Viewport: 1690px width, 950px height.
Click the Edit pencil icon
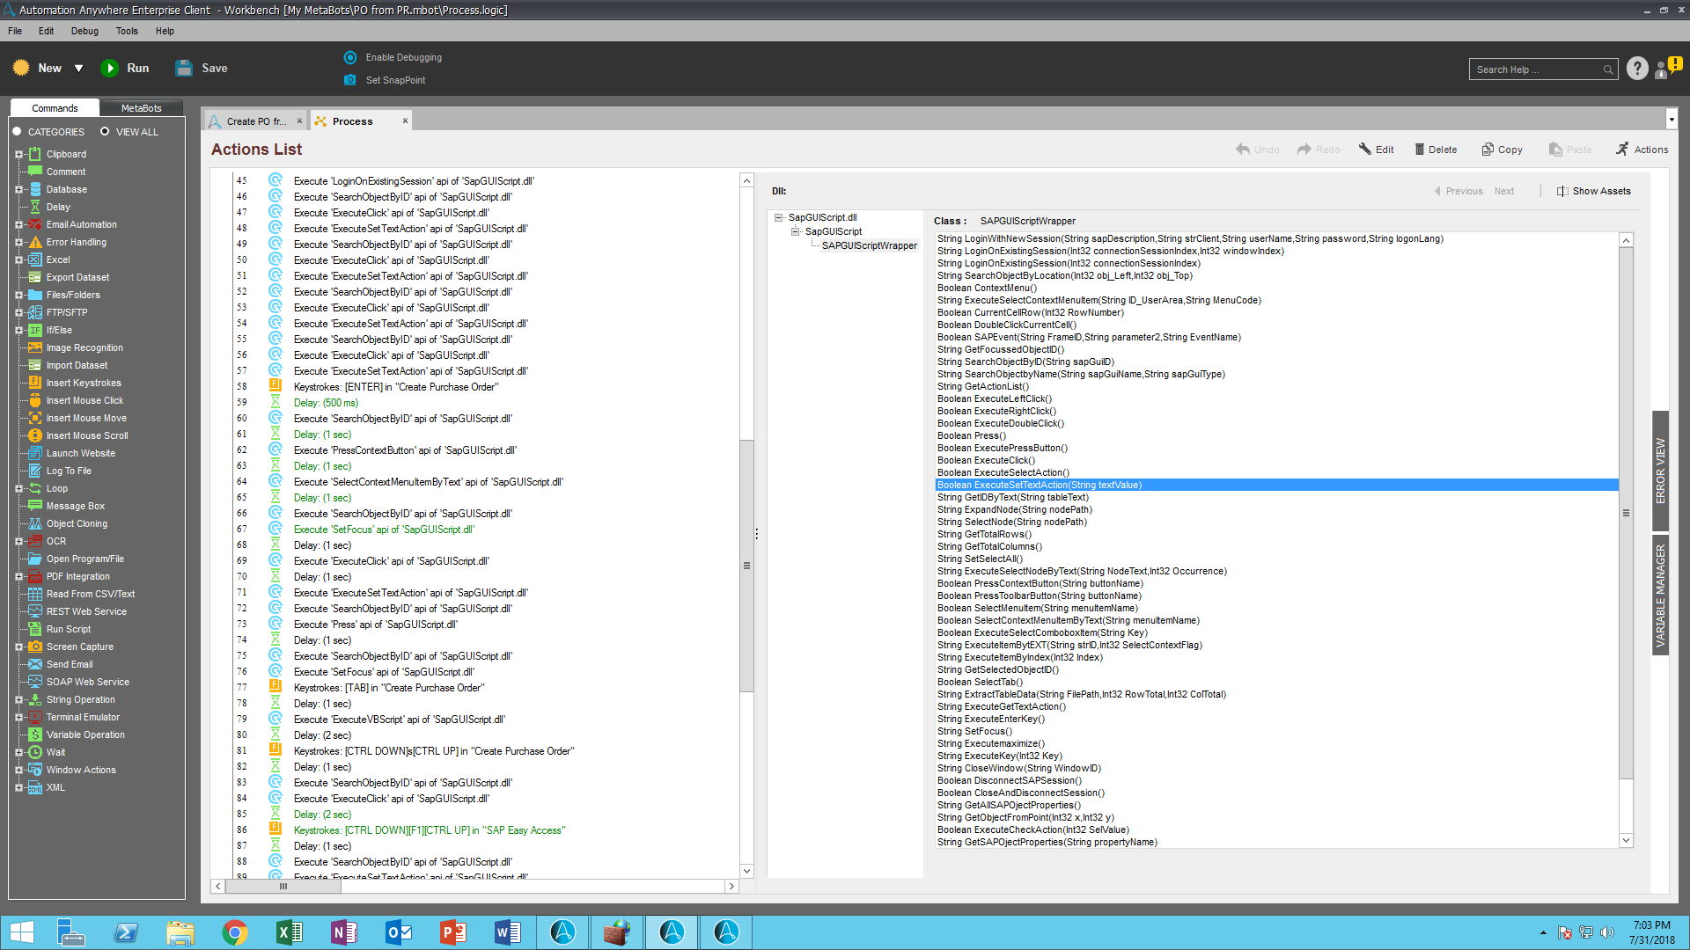tap(1364, 150)
